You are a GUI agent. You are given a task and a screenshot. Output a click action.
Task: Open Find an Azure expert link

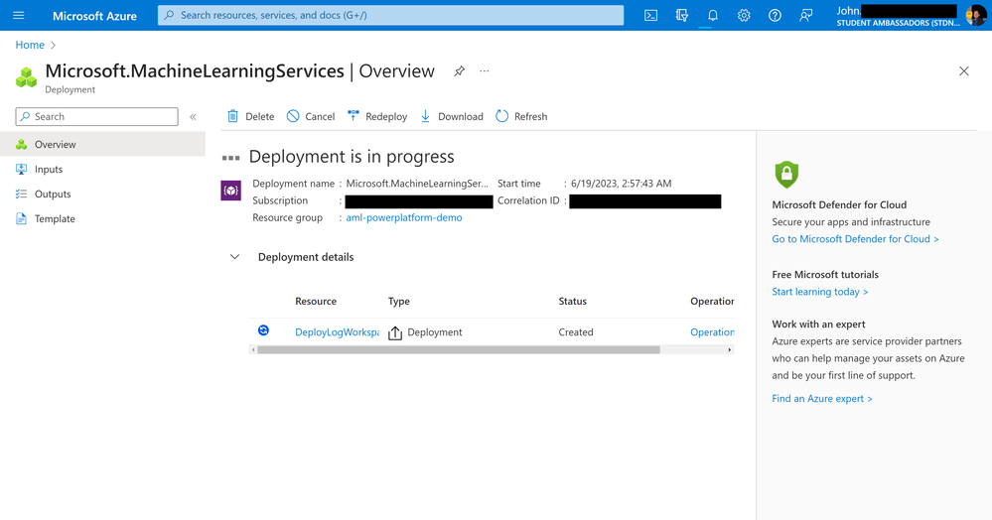822,399
